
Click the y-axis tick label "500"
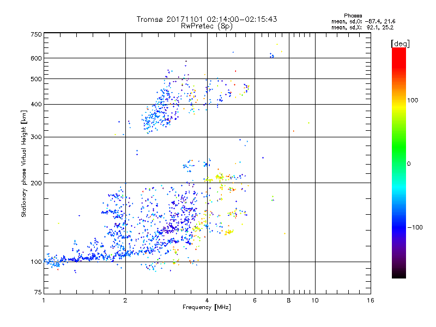pyautogui.click(x=36, y=79)
